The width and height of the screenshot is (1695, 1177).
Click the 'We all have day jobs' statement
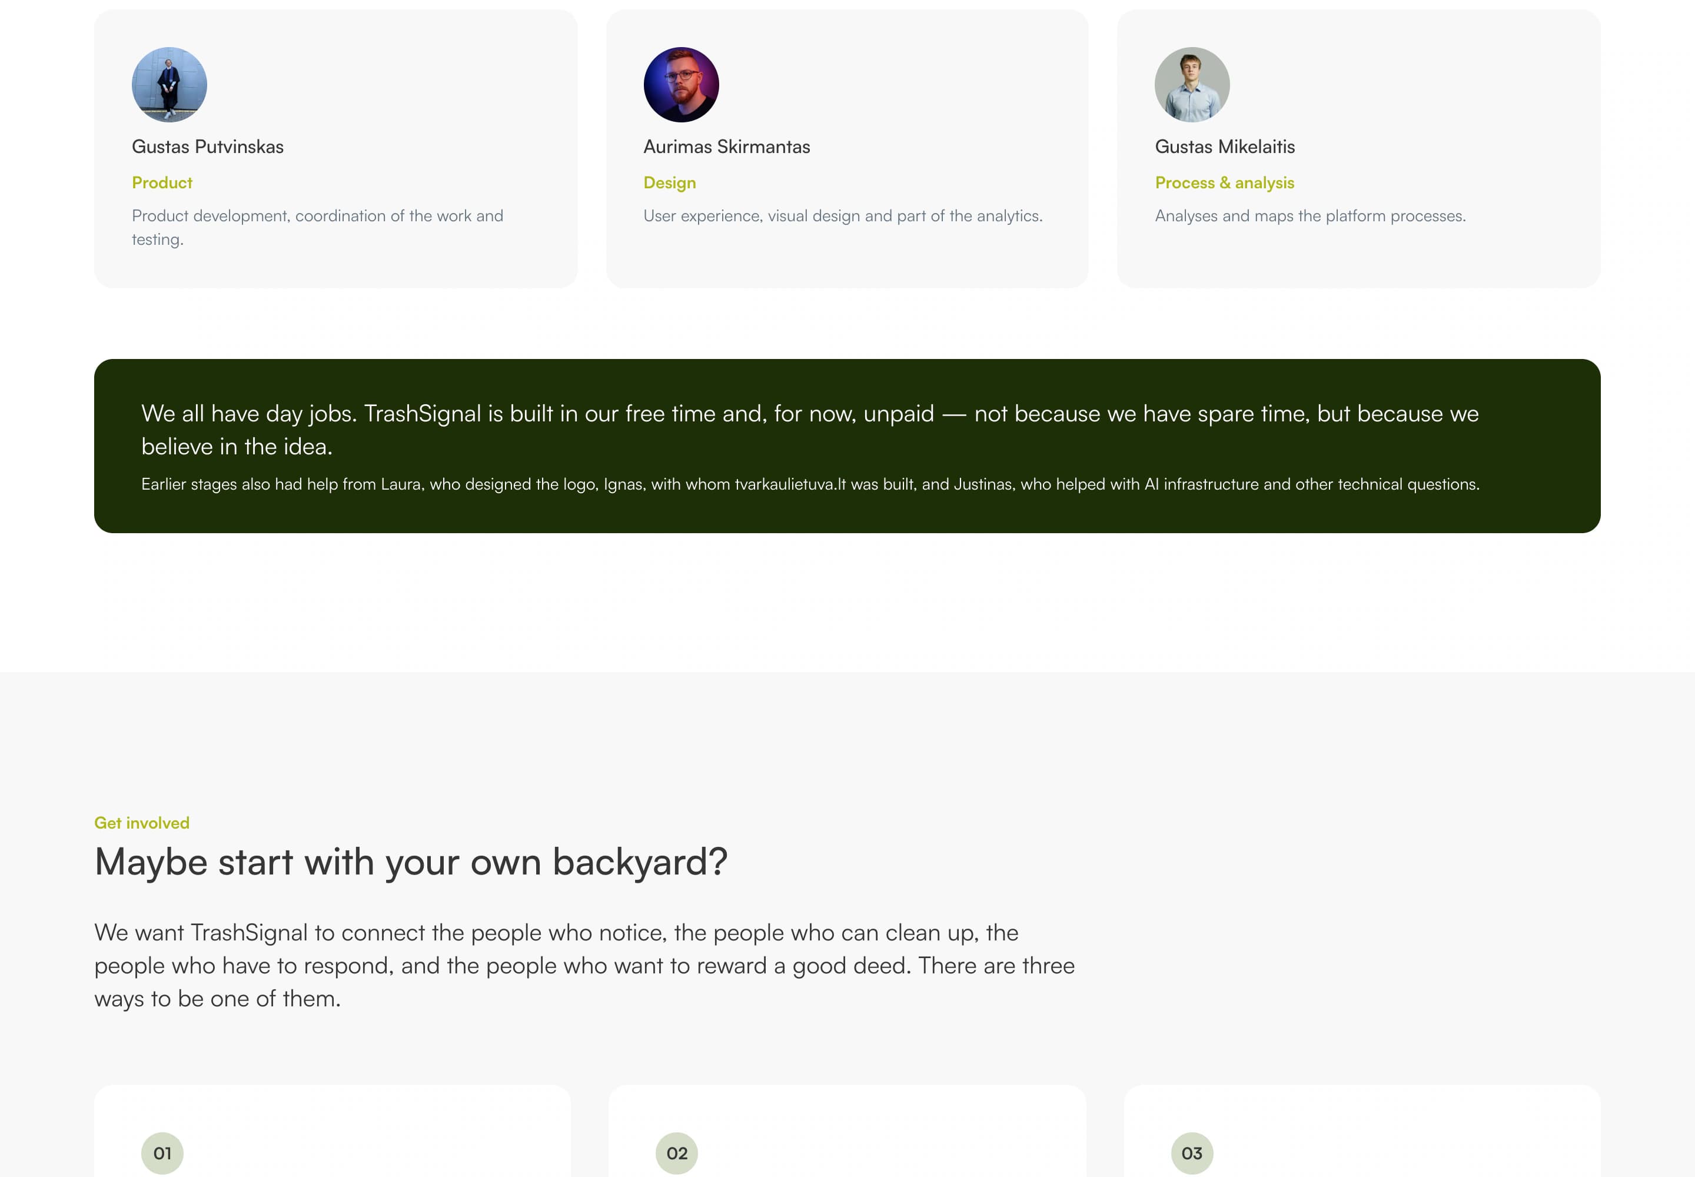(809, 429)
